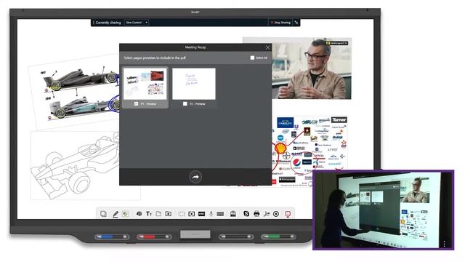Pick the blue pen on the display tray
Viewport: 465px width, 262px height.
[x=112, y=237]
